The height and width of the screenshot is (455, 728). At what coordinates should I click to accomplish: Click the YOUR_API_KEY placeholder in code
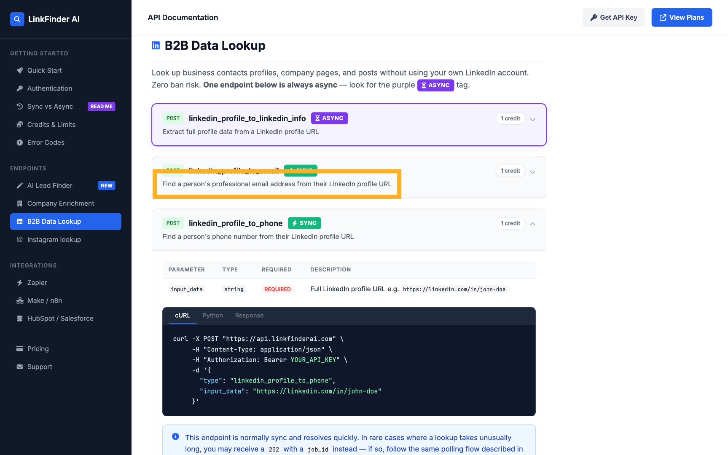pos(313,360)
